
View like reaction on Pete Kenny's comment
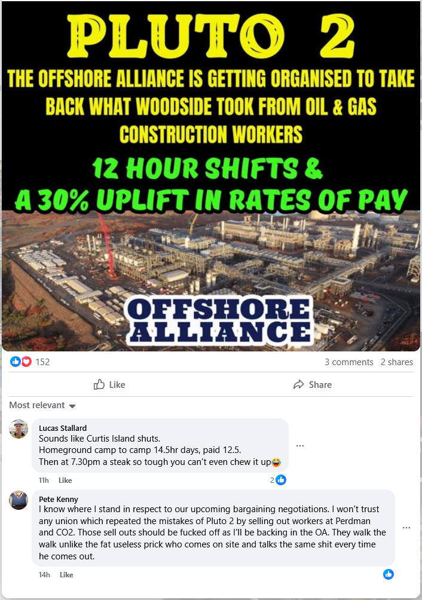pos(389,574)
